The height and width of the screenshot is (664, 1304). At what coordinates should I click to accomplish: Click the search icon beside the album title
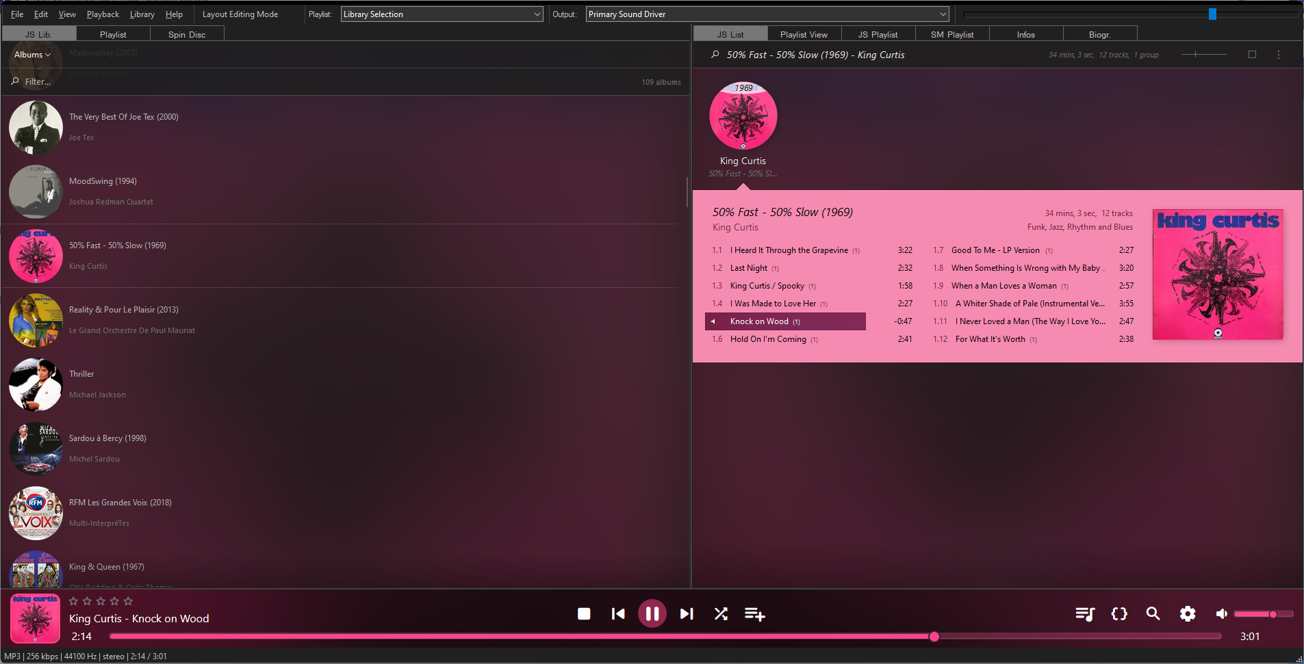pos(715,55)
